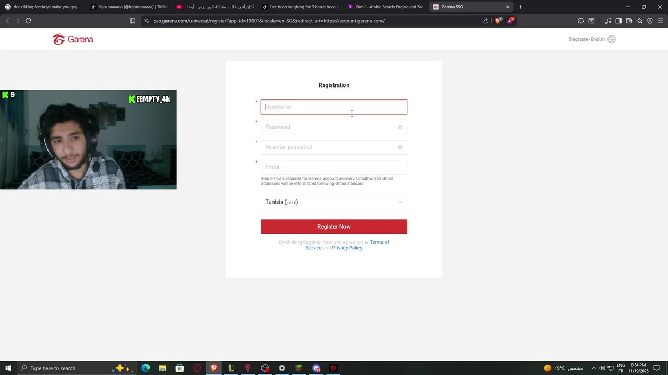The width and height of the screenshot is (668, 375).
Task: Switch to 'I've been laughing' TikTok tab
Action: pyautogui.click(x=300, y=7)
